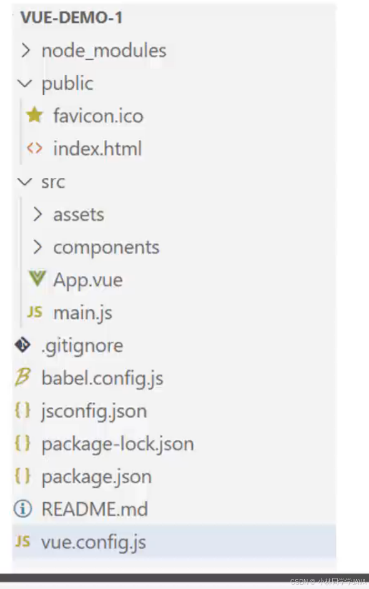Open the App.vue file
Image resolution: width=369 pixels, height=589 pixels.
(88, 280)
